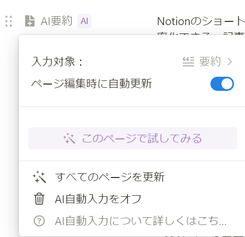Click the summary quote icon beside 要約

(x=188, y=62)
